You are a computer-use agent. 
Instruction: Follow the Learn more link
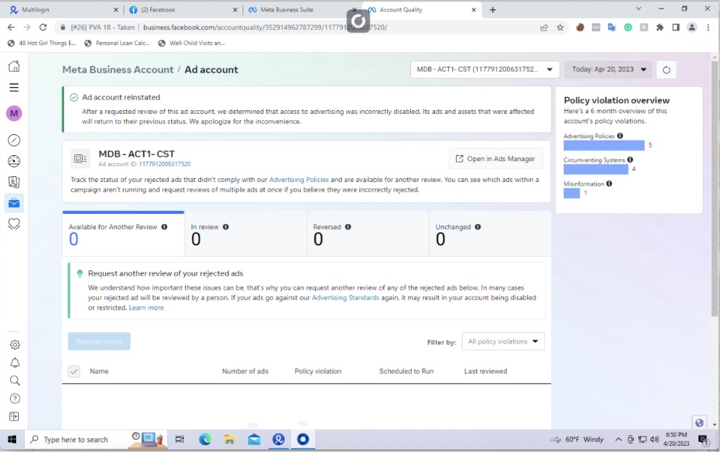[146, 308]
